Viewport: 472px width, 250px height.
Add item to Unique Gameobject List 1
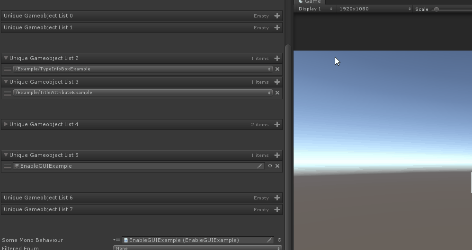pos(277,27)
